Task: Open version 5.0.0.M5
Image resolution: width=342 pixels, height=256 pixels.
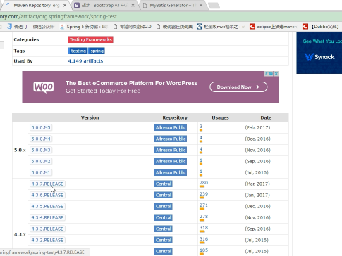Action: tap(41, 127)
